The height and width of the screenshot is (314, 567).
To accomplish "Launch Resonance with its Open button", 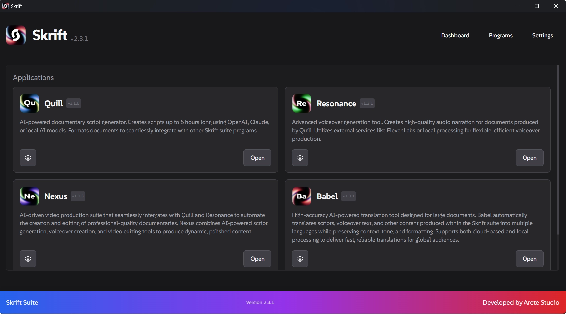I will (529, 158).
